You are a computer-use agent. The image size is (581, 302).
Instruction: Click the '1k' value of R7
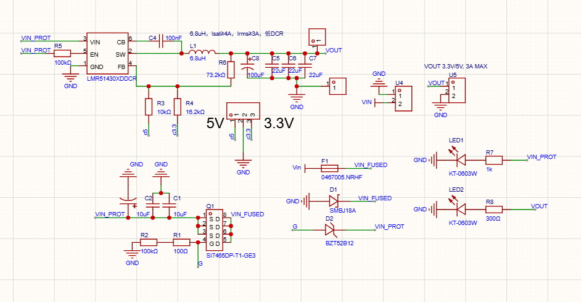[x=489, y=169]
